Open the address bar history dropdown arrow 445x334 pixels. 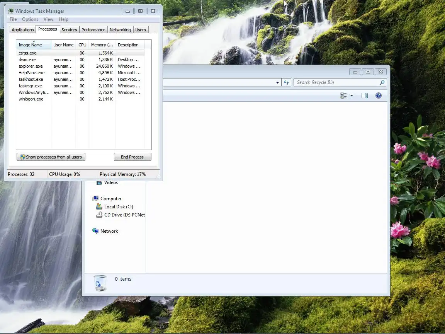277,83
